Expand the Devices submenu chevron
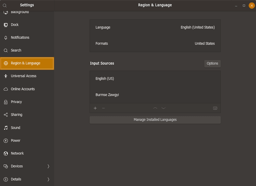The width and height of the screenshot is (256, 186). (48, 166)
